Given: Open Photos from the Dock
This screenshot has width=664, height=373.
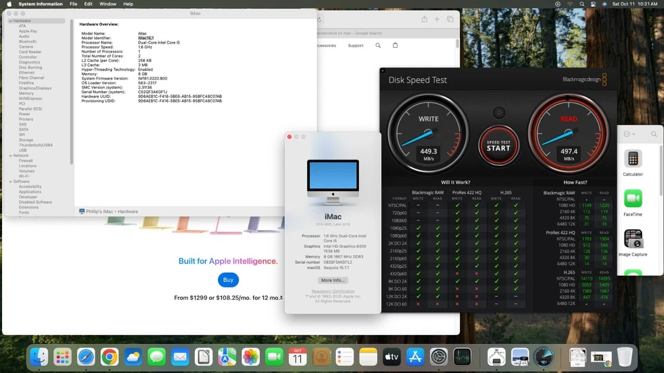Looking at the screenshot, I should (x=250, y=357).
